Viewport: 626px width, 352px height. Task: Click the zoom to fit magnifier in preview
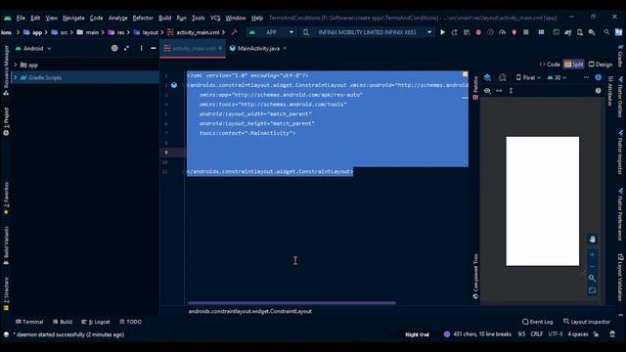pos(592,278)
